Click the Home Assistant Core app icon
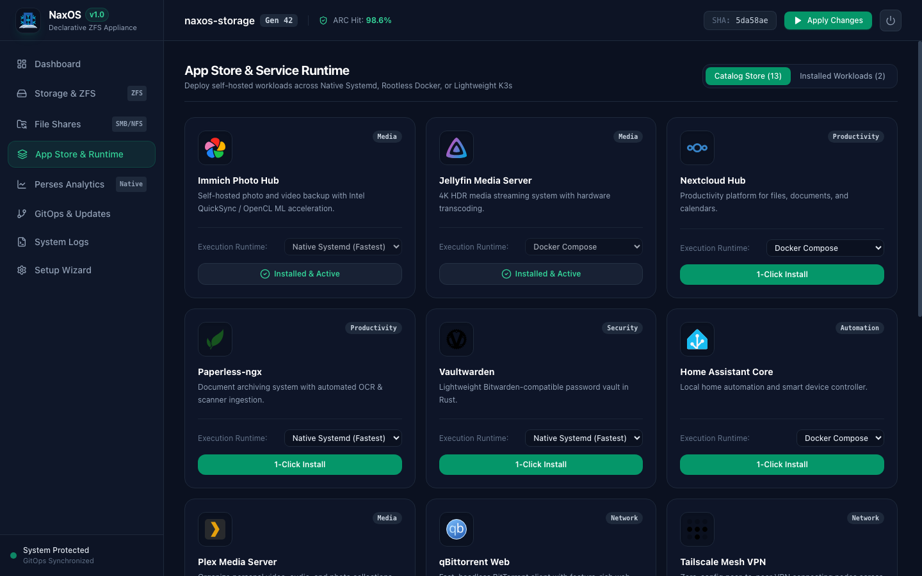Screen dimensions: 922x576 (697, 339)
